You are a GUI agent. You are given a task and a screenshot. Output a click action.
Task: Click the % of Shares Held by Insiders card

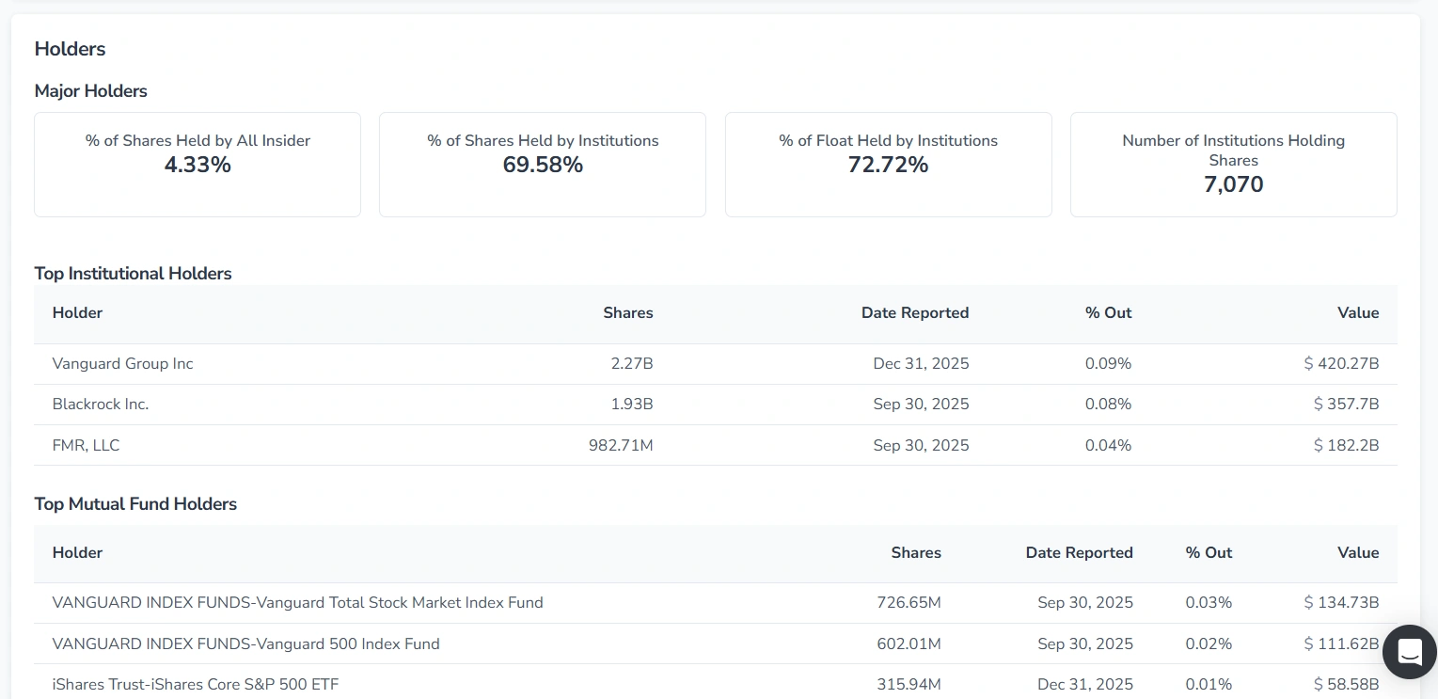tap(197, 164)
